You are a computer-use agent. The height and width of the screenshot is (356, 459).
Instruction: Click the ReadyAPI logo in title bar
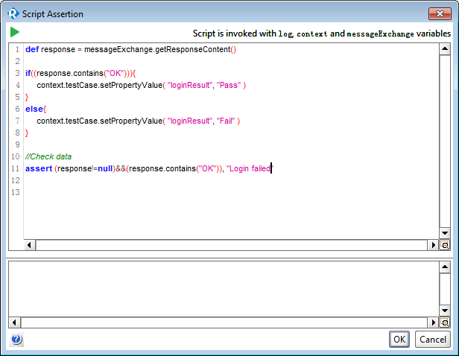(x=13, y=13)
